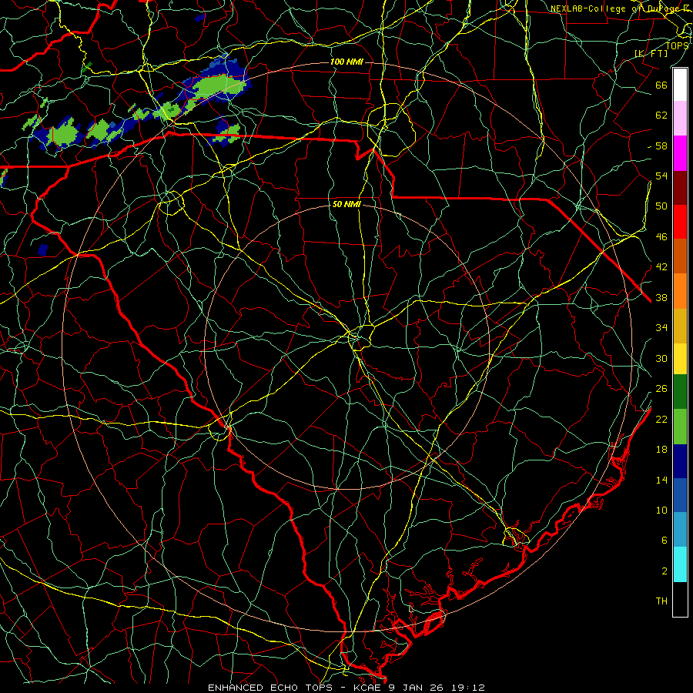Viewport: 693px width, 693px height.
Task: Click the '50 NMI' range ring label
Action: pyautogui.click(x=346, y=204)
